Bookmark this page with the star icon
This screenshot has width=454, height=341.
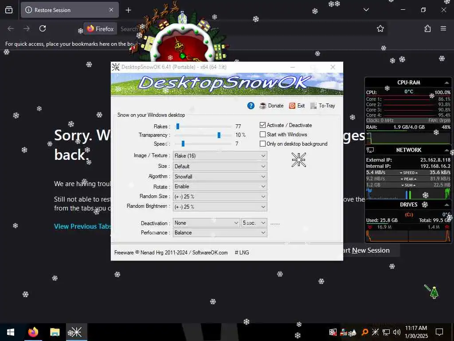pos(380,28)
